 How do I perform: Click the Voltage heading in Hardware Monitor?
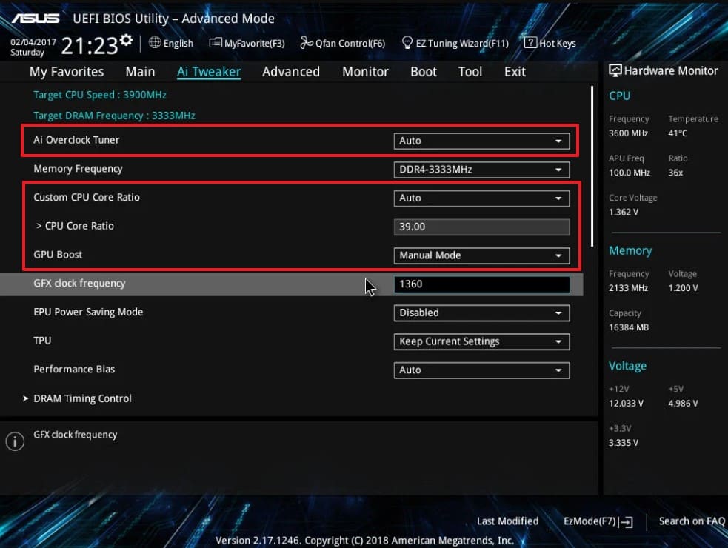(627, 366)
